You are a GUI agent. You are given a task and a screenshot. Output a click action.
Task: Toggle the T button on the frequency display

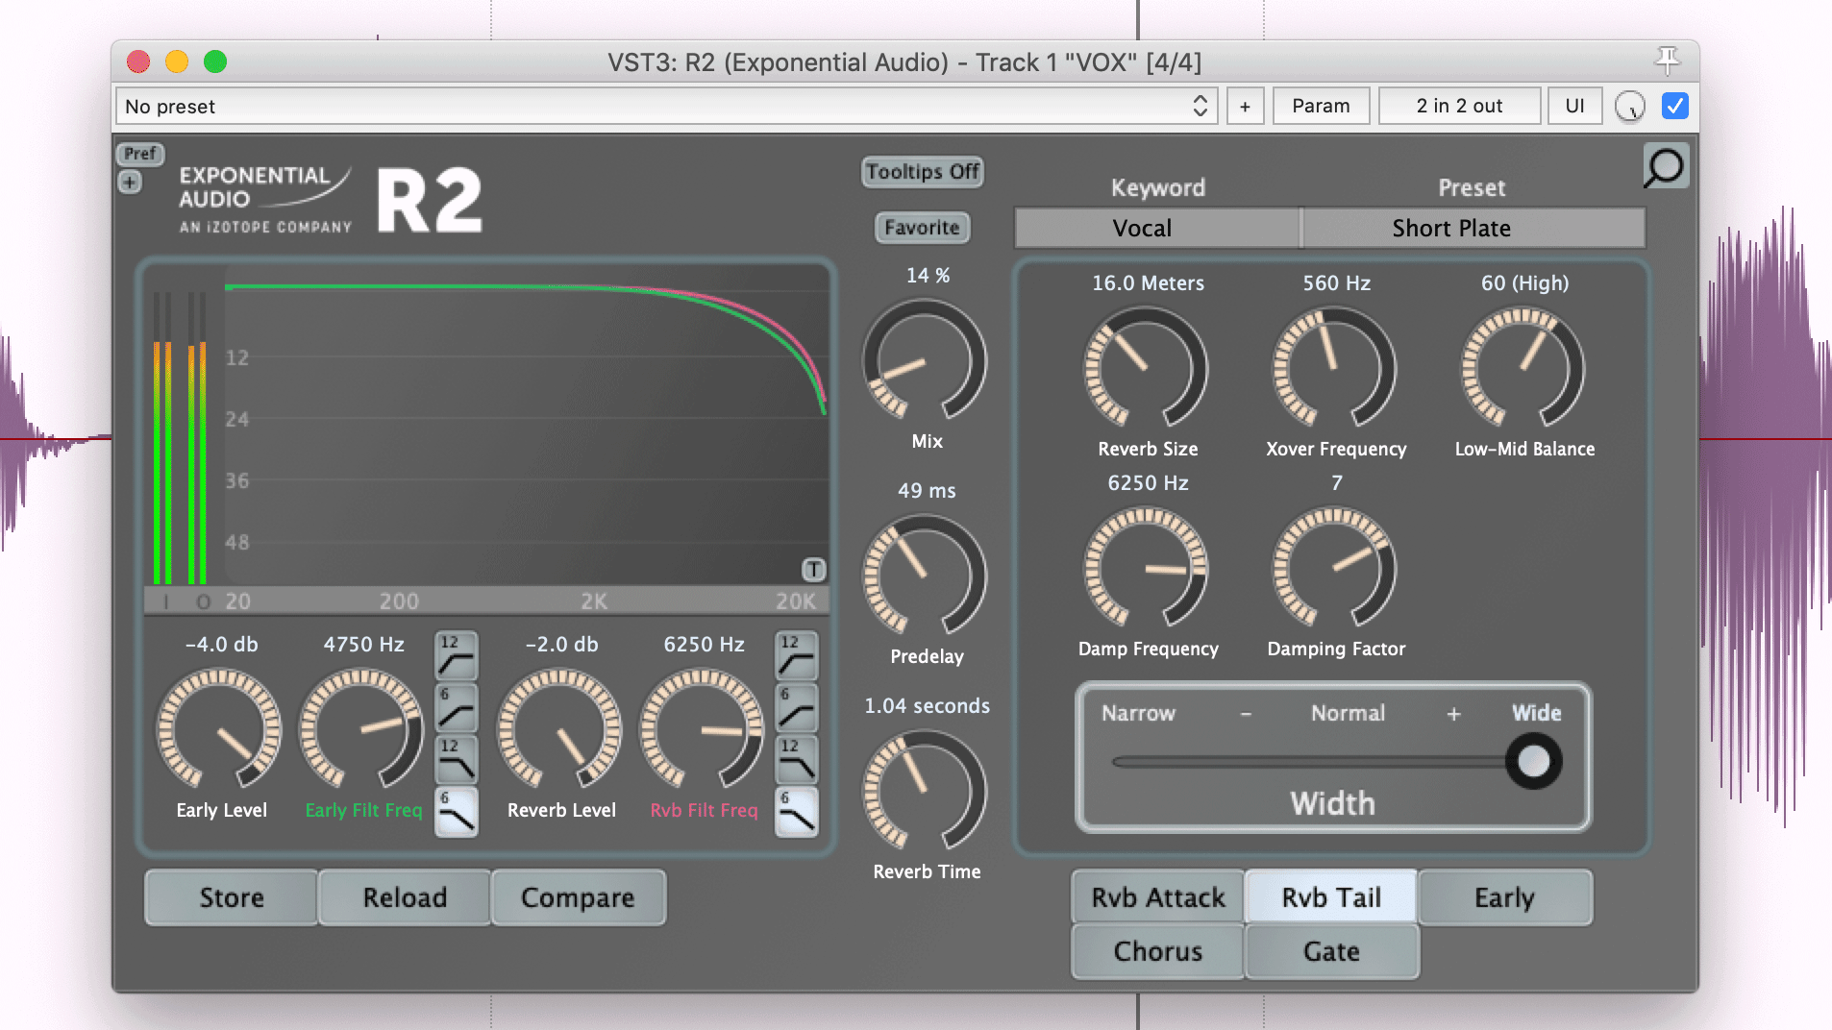coord(813,570)
